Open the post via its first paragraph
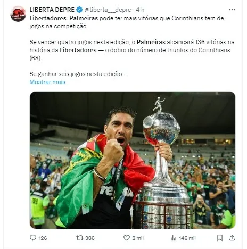The width and height of the screenshot is (247, 249). [127, 22]
